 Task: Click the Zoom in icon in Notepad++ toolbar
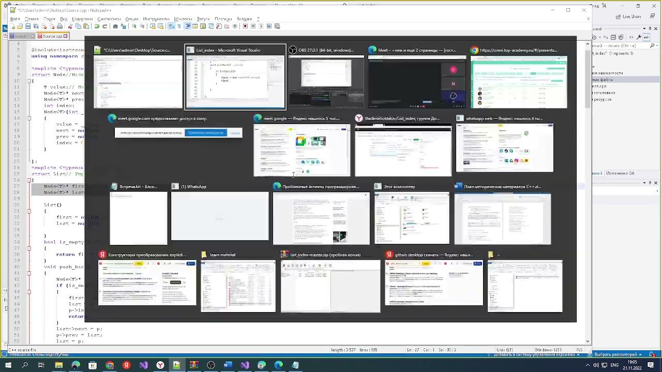(134, 26)
